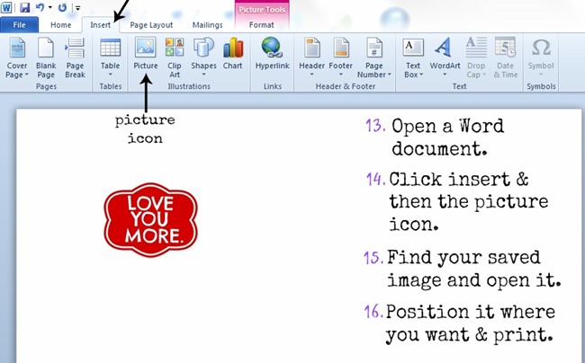Select the Insert tab
Screen dimensions: 585x363
[101, 25]
